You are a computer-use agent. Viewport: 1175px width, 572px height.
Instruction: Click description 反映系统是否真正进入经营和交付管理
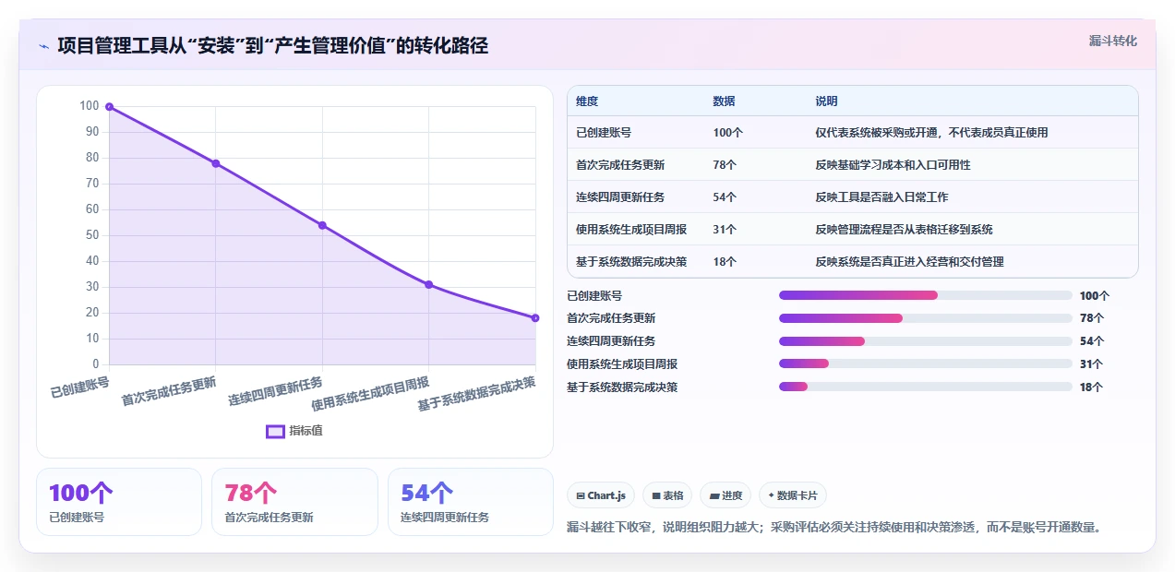pos(909,262)
